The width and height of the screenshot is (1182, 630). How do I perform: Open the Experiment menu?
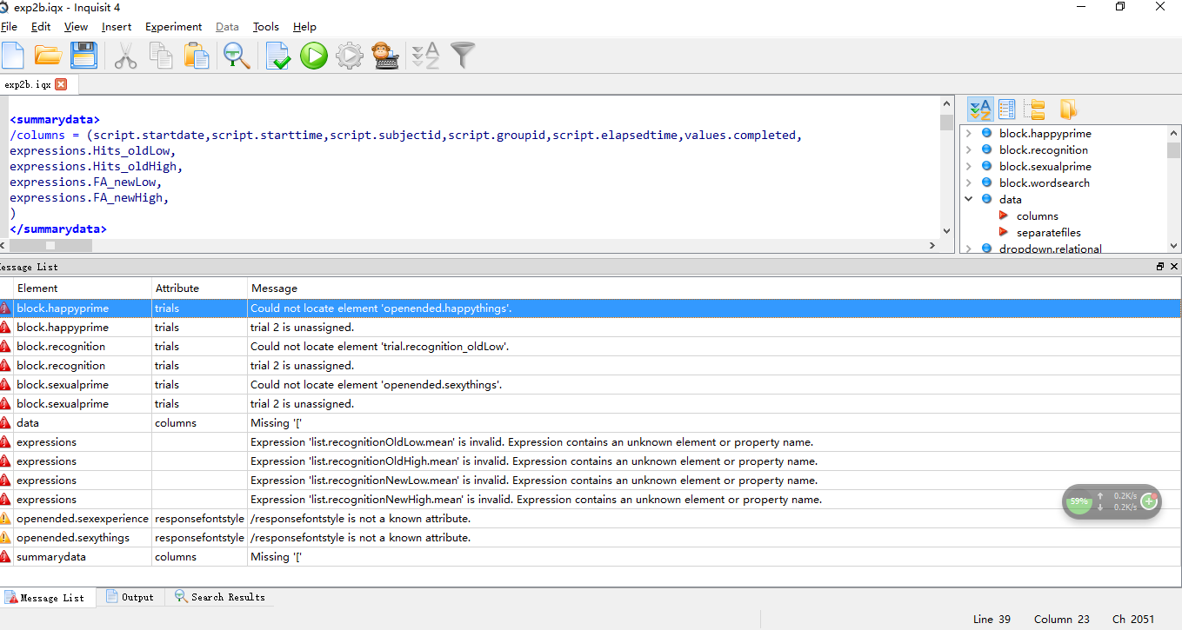173,27
